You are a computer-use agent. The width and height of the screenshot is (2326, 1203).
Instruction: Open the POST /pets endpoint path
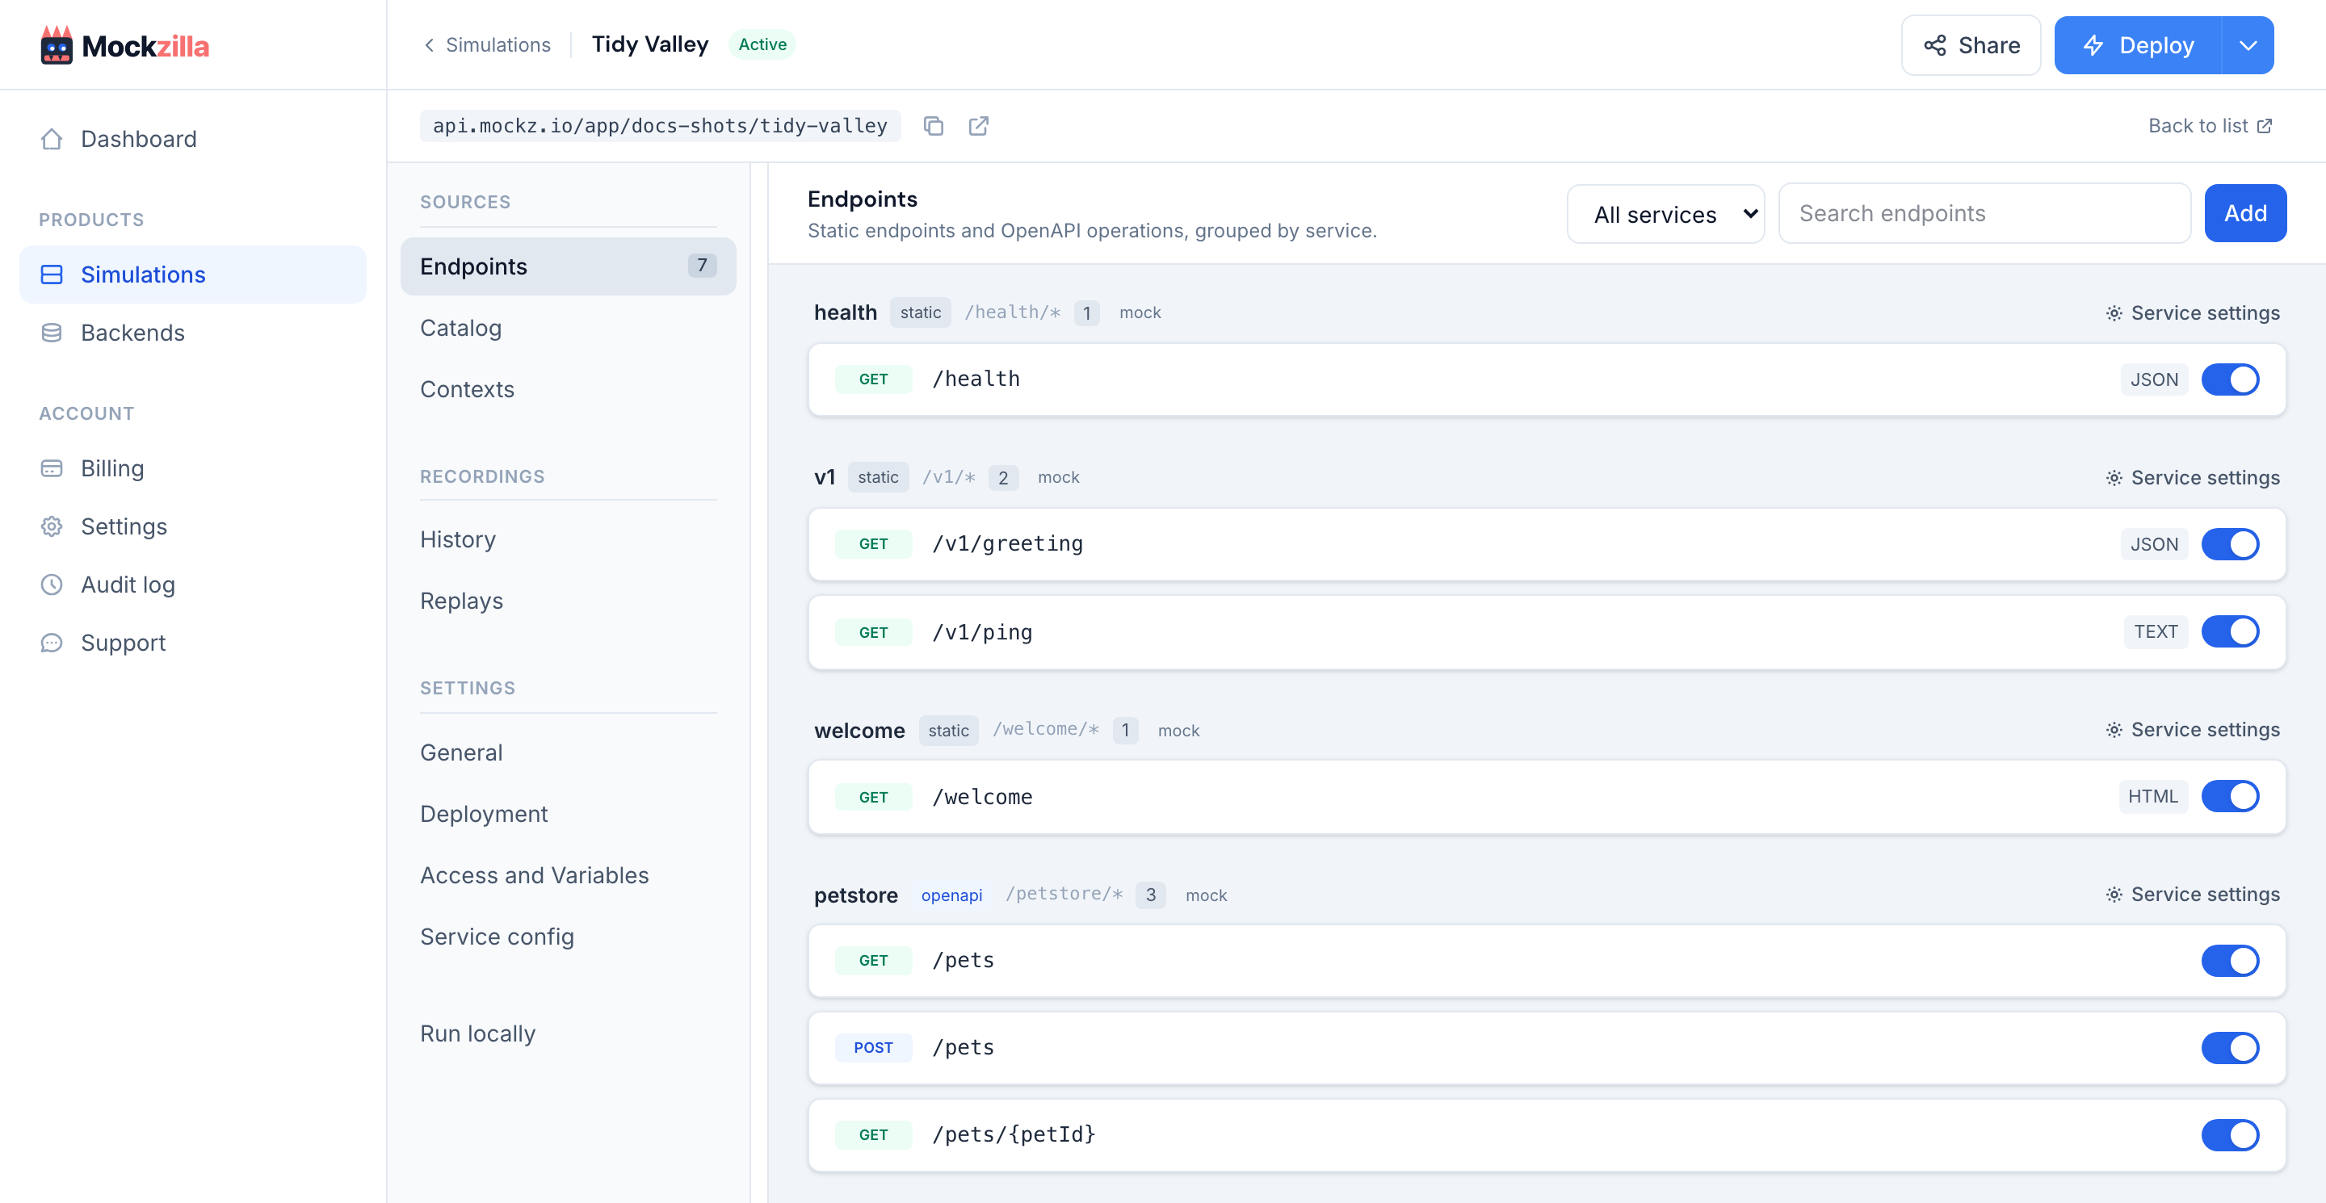(963, 1048)
